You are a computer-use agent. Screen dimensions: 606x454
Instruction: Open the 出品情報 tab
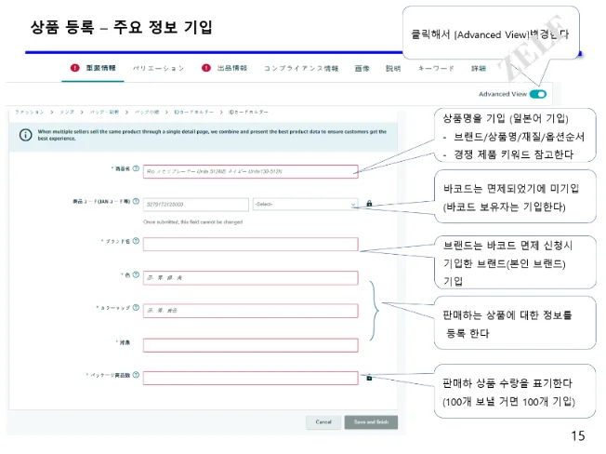pos(231,68)
